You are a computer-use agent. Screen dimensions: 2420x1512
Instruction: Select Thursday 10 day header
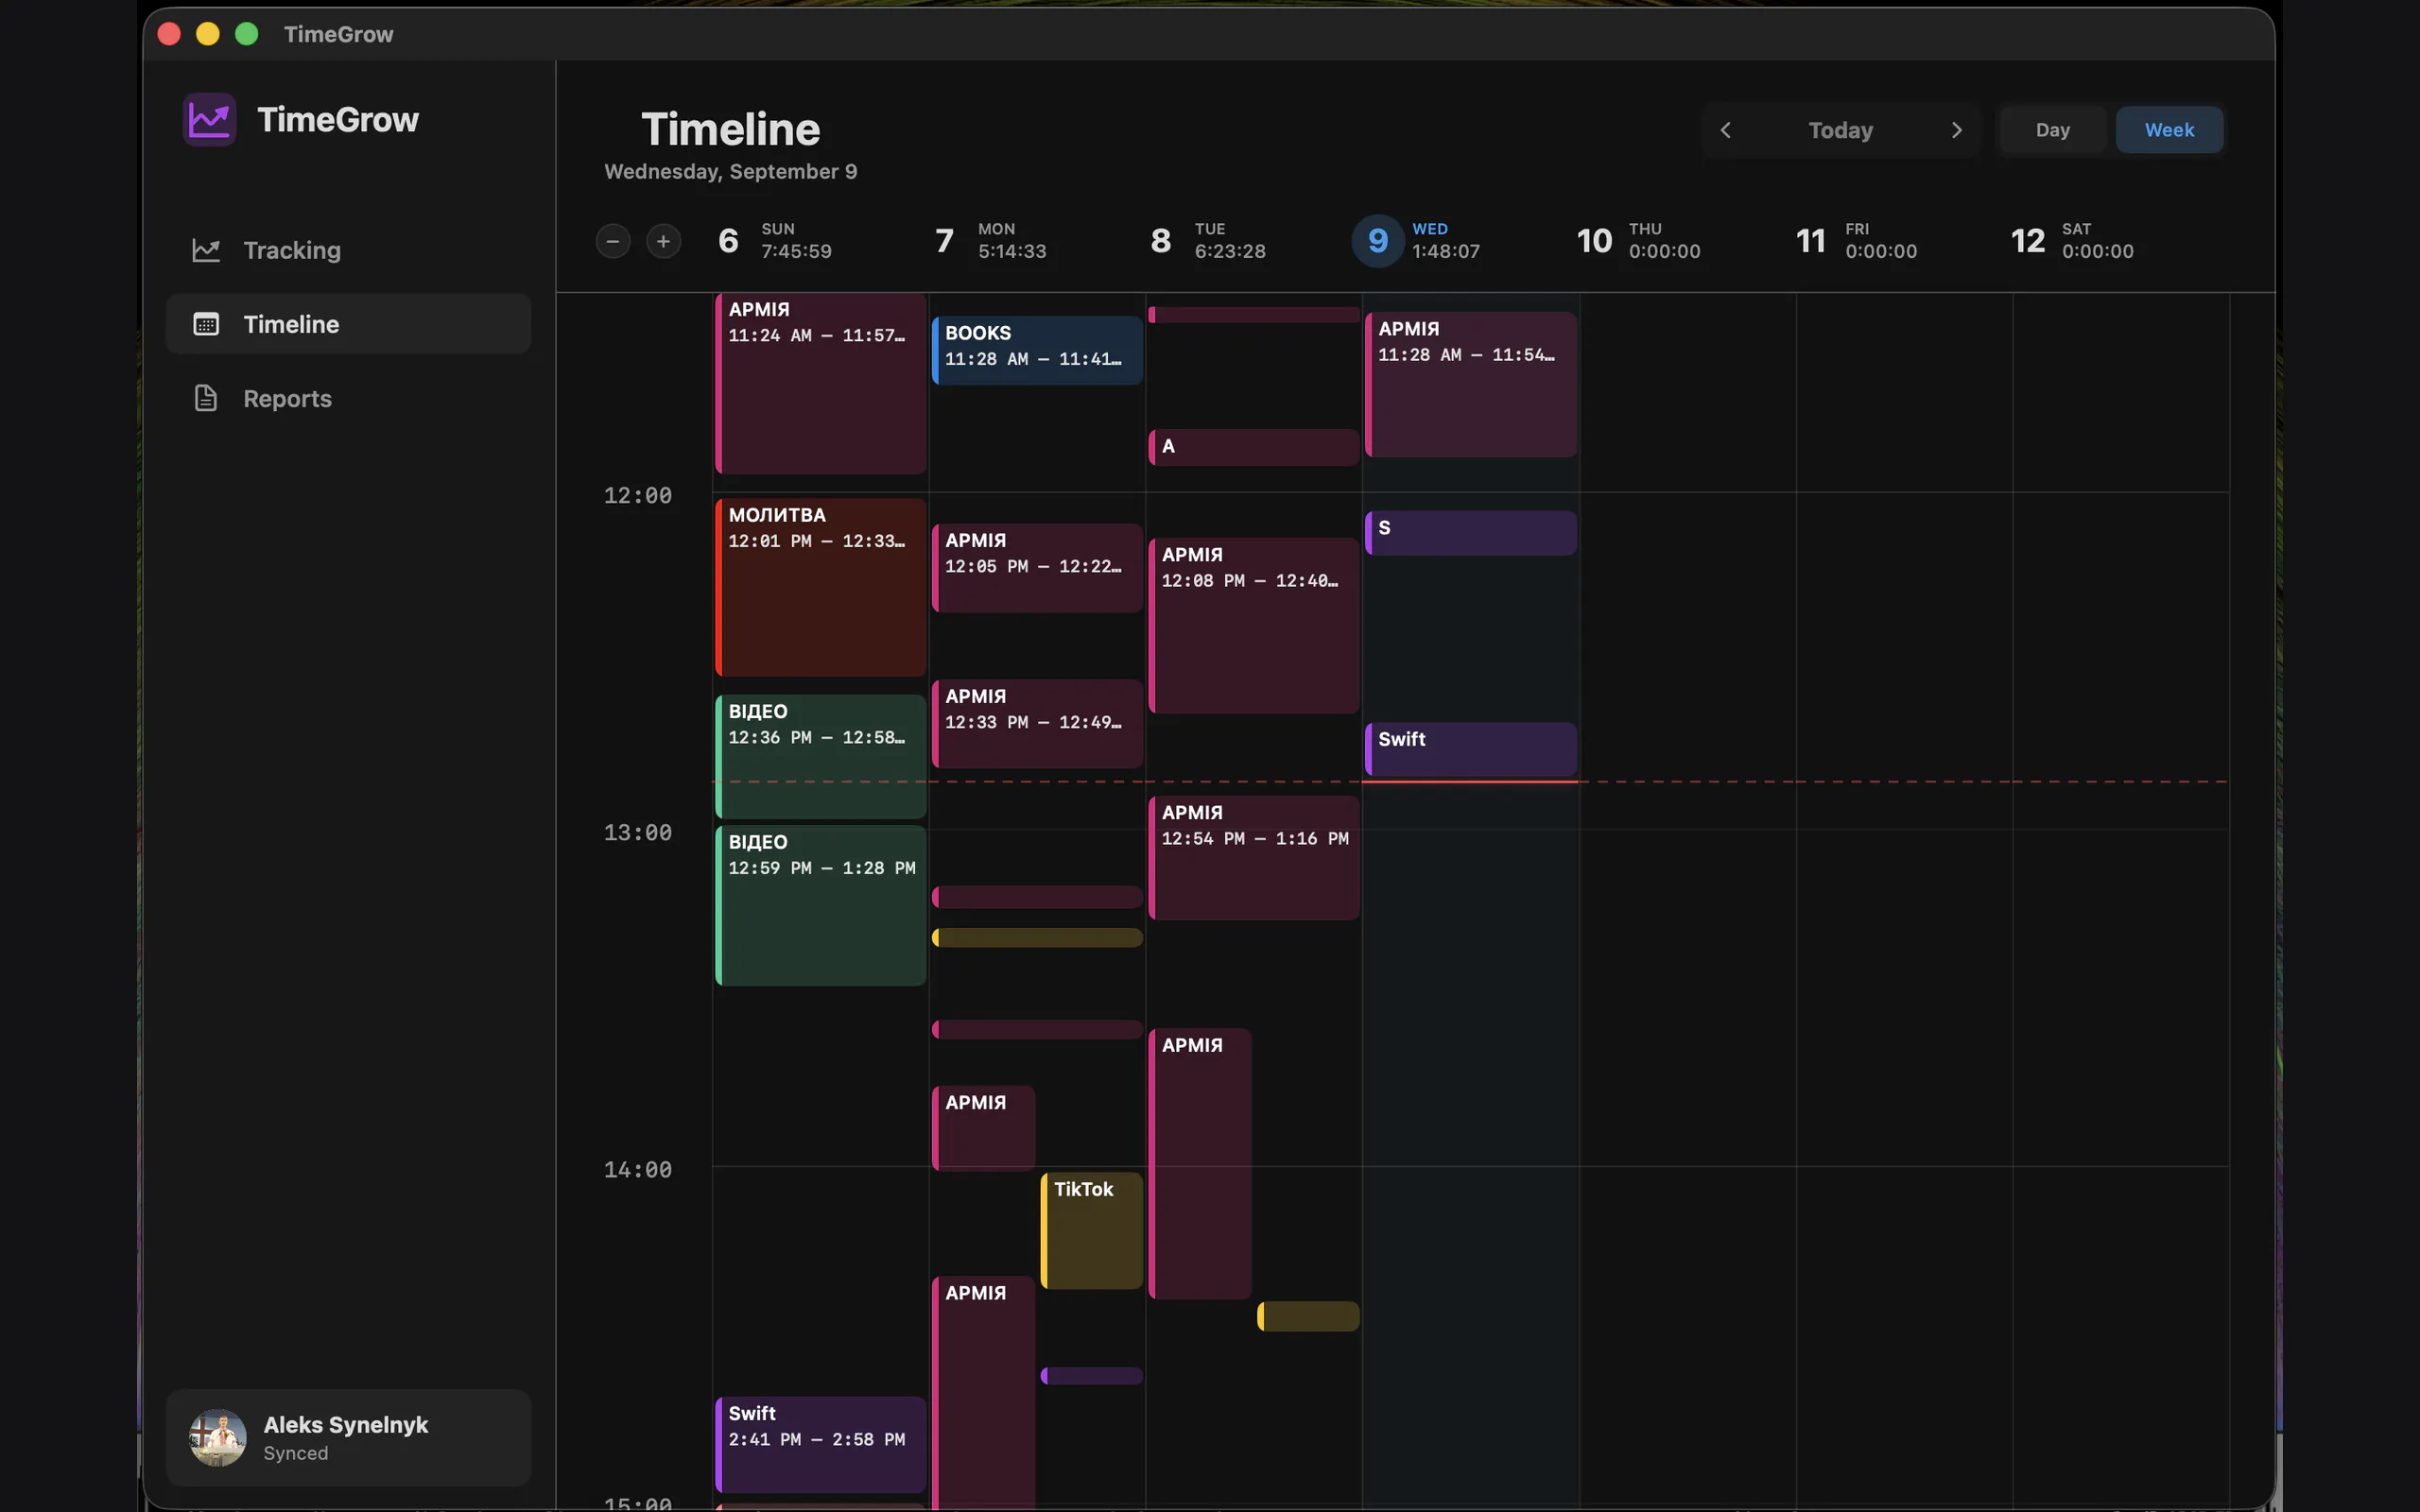pos(1638,241)
